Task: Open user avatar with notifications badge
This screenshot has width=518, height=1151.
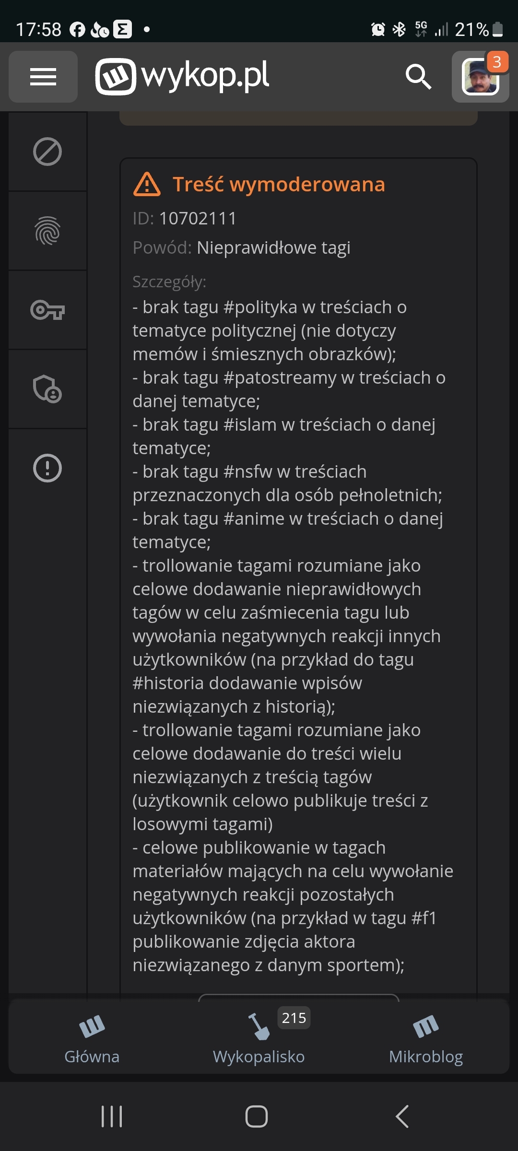Action: click(480, 77)
